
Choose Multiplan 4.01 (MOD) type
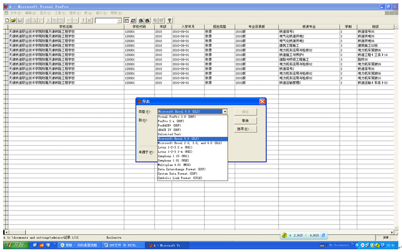point(193,165)
